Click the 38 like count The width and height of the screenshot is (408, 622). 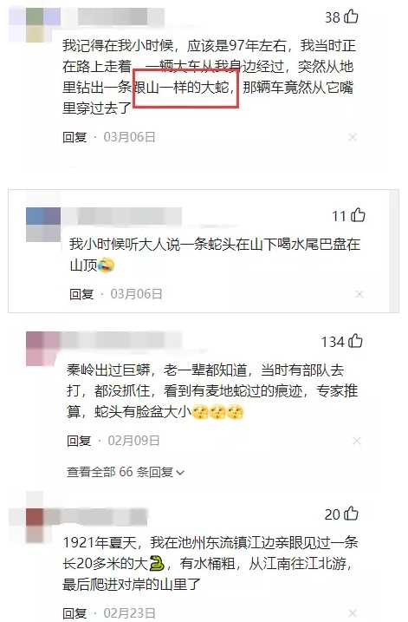pyautogui.click(x=333, y=17)
